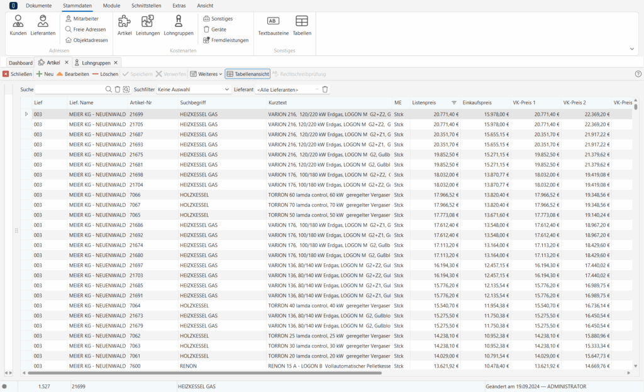The height and width of the screenshot is (392, 644).
Task: Open Freie Adressen
Action: [x=86, y=30]
